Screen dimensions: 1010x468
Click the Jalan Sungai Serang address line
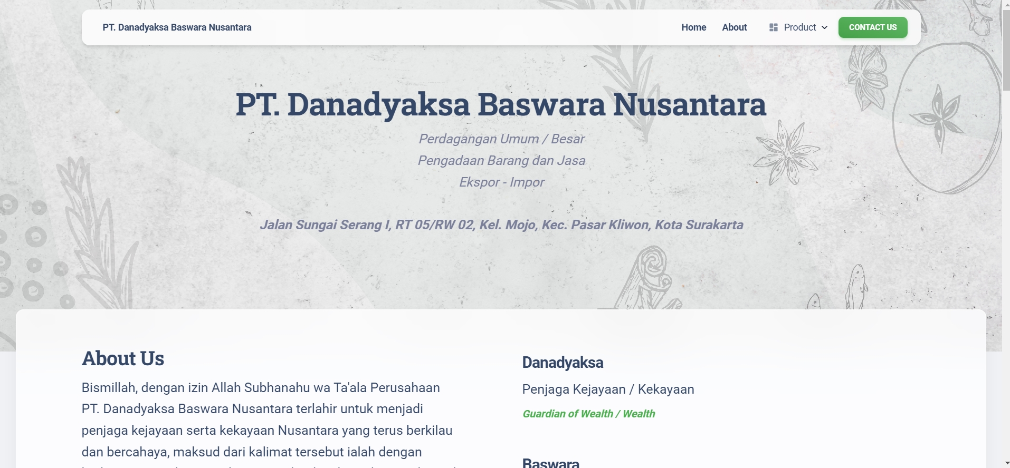(502, 225)
